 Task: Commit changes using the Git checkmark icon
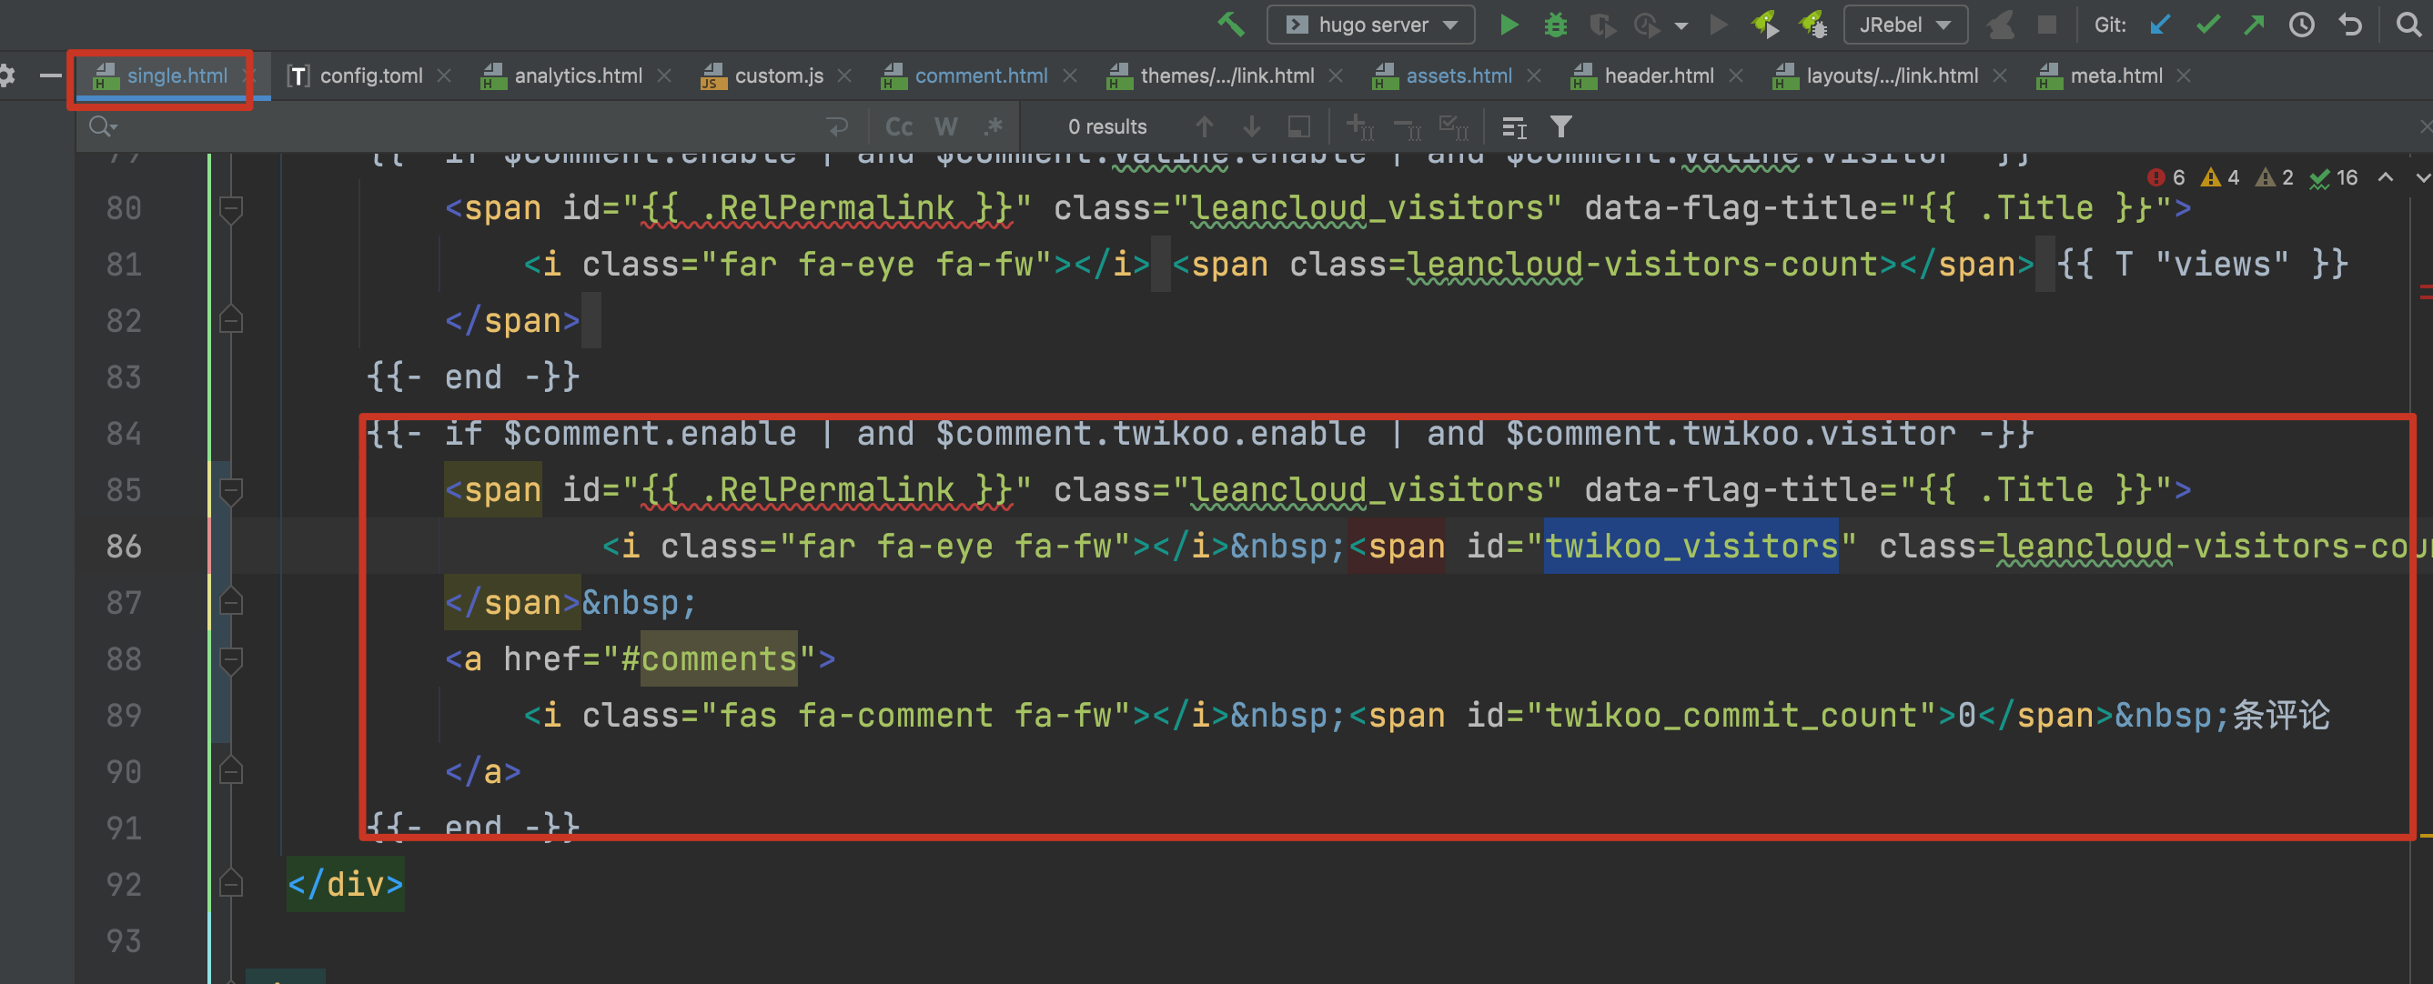pyautogui.click(x=2207, y=25)
